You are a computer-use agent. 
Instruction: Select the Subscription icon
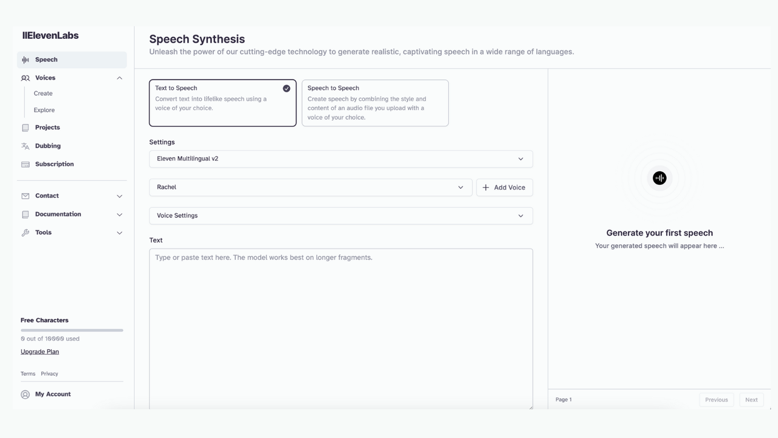point(25,164)
